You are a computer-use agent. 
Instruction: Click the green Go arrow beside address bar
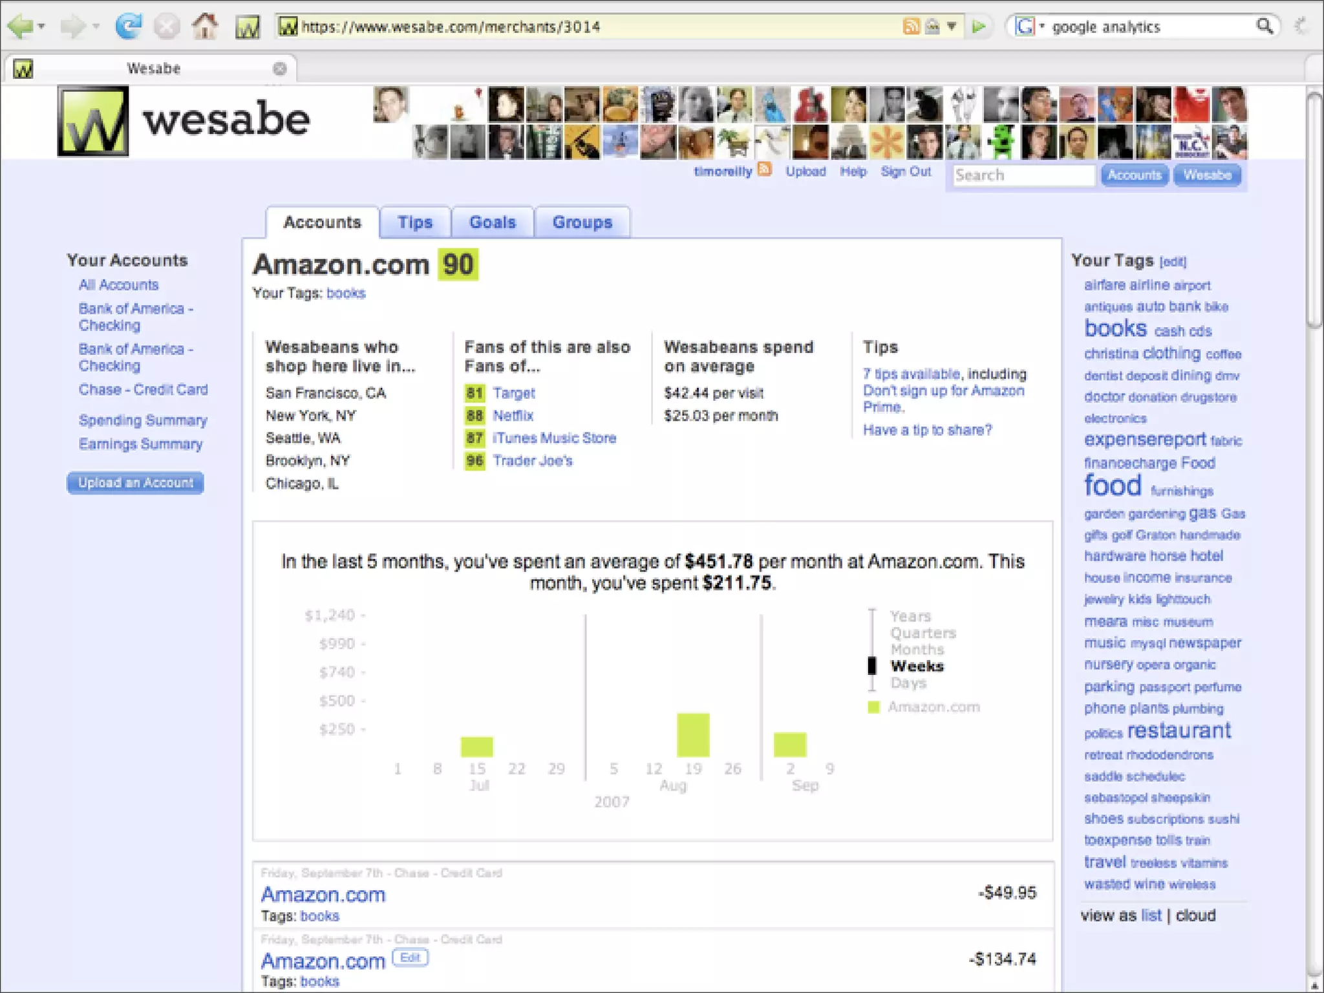(x=979, y=27)
